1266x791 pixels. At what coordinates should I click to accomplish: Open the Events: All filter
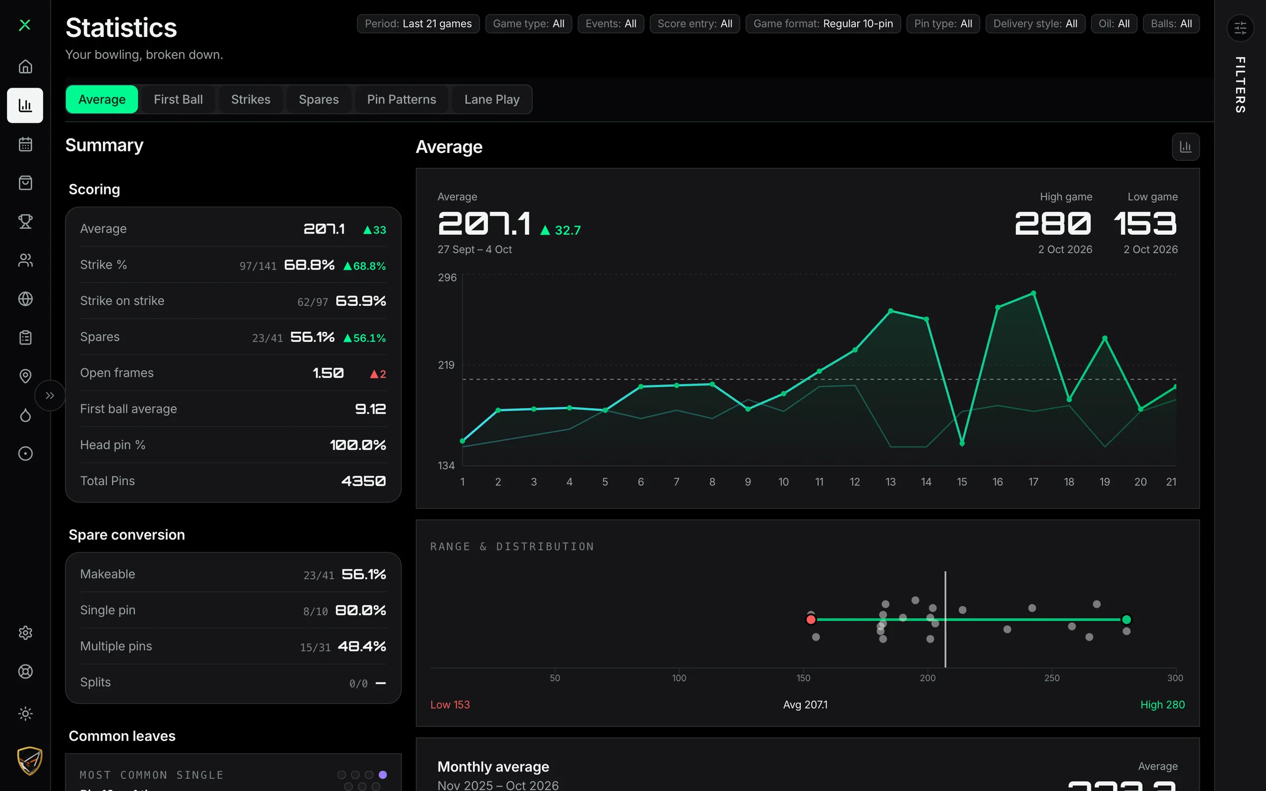point(611,24)
